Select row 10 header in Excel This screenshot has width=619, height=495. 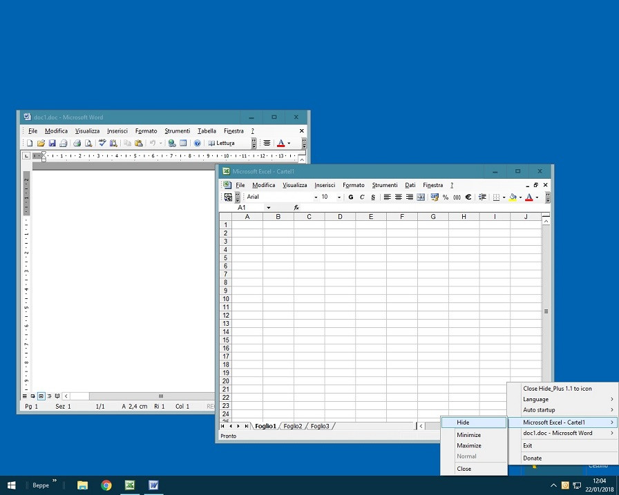[x=225, y=299]
